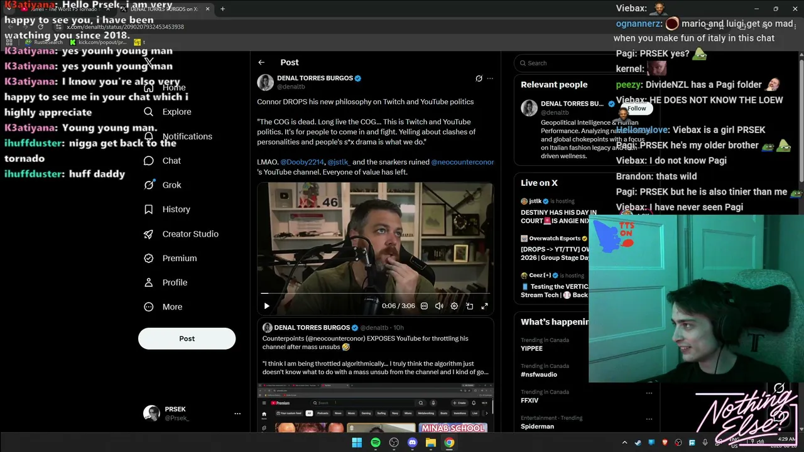804x452 pixels.
Task: Open Explore search icon in sidebar
Action: pos(148,112)
